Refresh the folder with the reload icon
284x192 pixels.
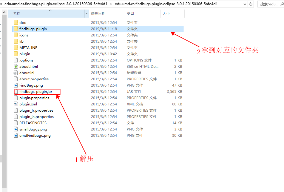click(251, 4)
